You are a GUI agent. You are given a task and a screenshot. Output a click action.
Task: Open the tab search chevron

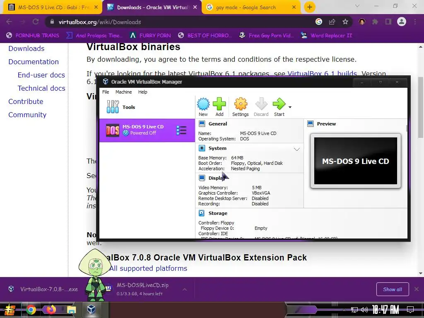[357, 6]
